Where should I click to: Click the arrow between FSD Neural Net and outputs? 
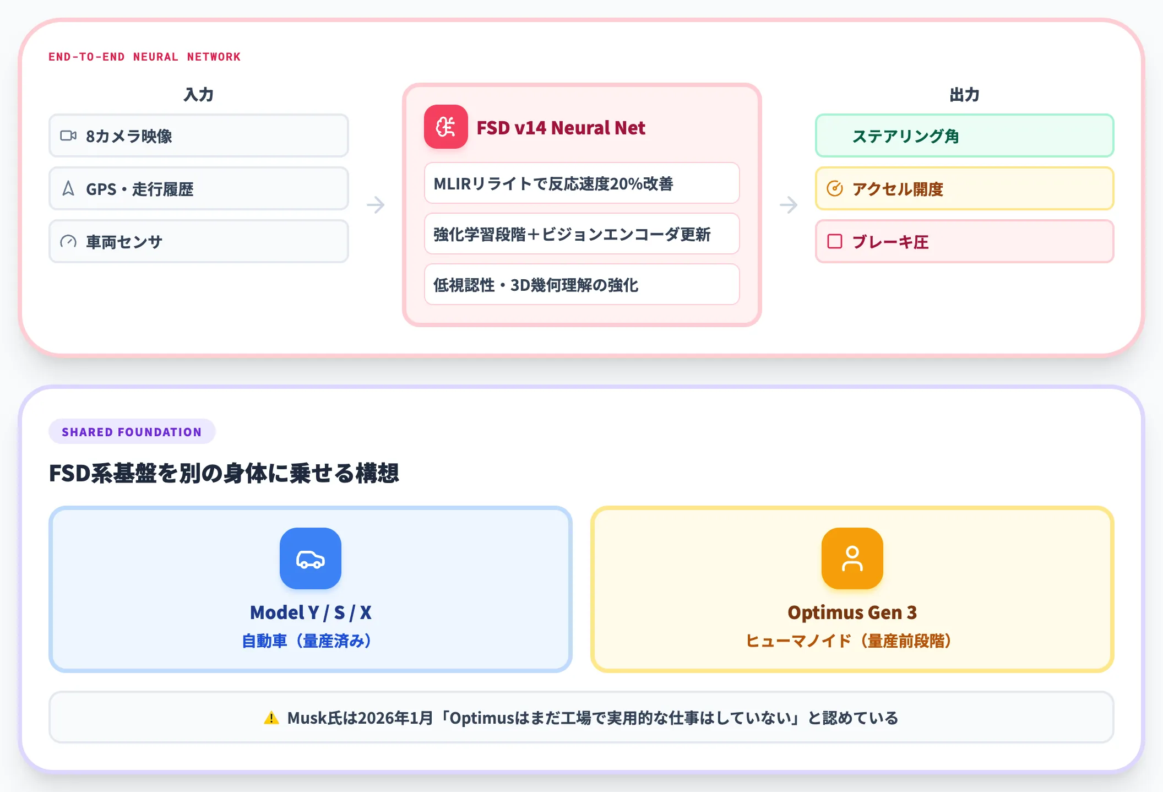pos(789,205)
